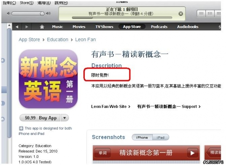Mute using the low-volume speaker icon
Screen dimensions: 226x165
(x=8, y=13)
